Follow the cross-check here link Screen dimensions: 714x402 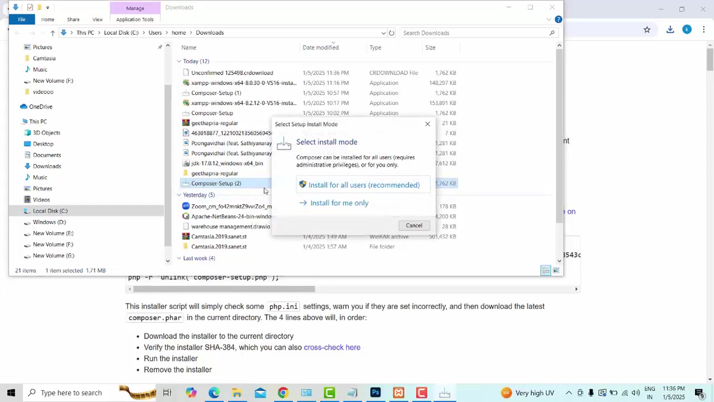click(x=332, y=347)
